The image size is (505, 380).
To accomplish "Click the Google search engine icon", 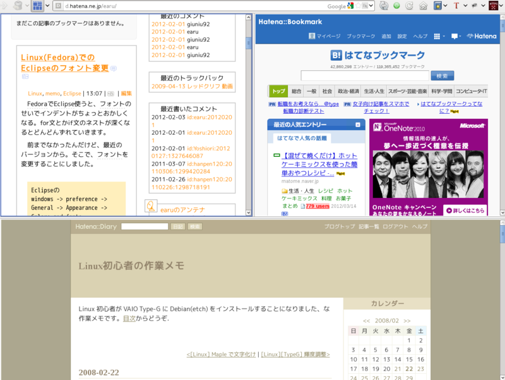I will [350, 6].
